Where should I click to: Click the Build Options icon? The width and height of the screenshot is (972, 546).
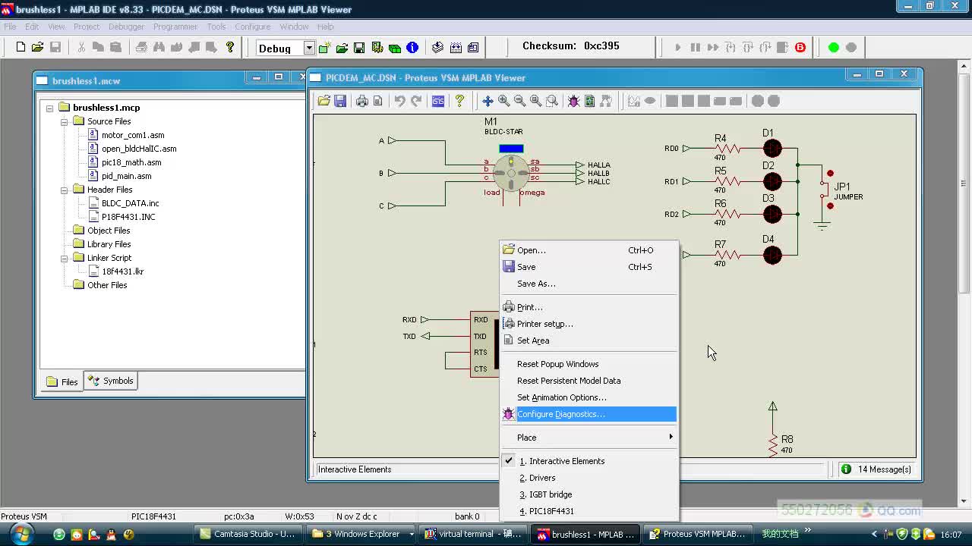pyautogui.click(x=377, y=48)
